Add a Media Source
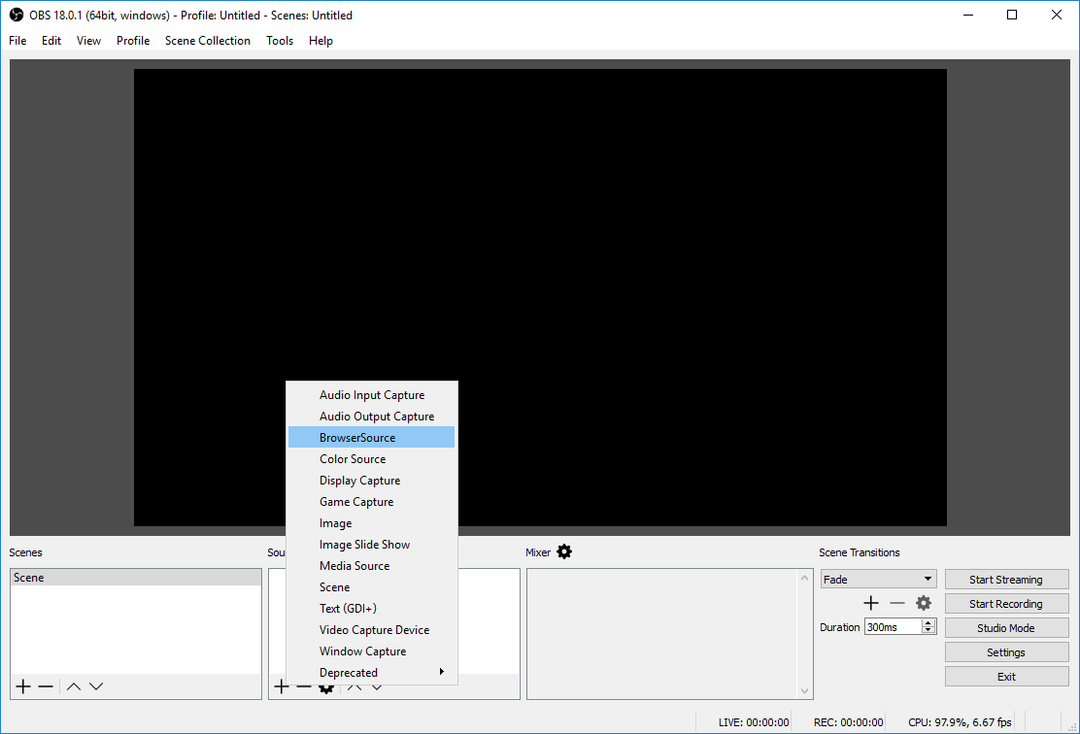Viewport: 1080px width, 734px height. [x=371, y=565]
